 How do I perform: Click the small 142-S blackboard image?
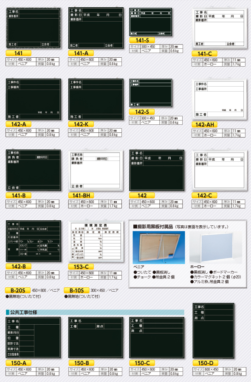click(150, 93)
